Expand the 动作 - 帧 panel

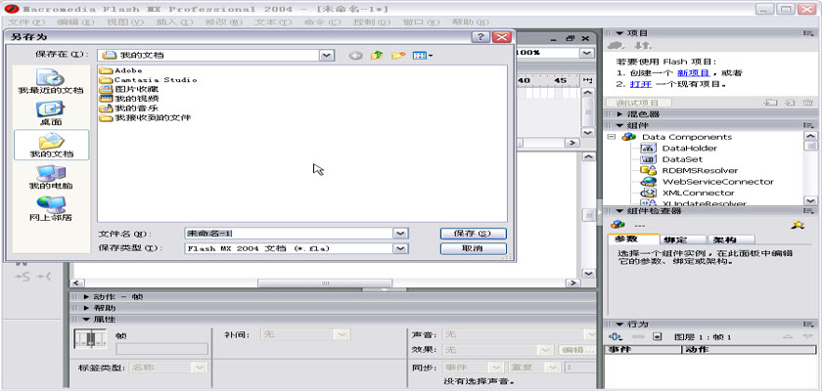86,296
